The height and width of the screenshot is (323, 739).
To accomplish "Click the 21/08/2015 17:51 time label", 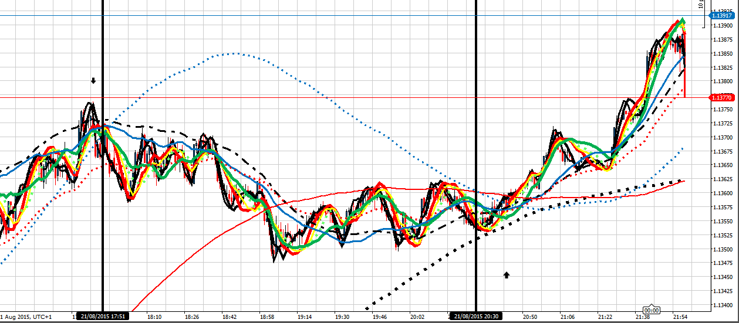I will [104, 316].
